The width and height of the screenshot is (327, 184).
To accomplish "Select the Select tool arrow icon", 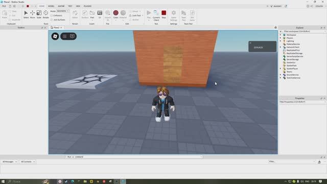I will point(26,13).
